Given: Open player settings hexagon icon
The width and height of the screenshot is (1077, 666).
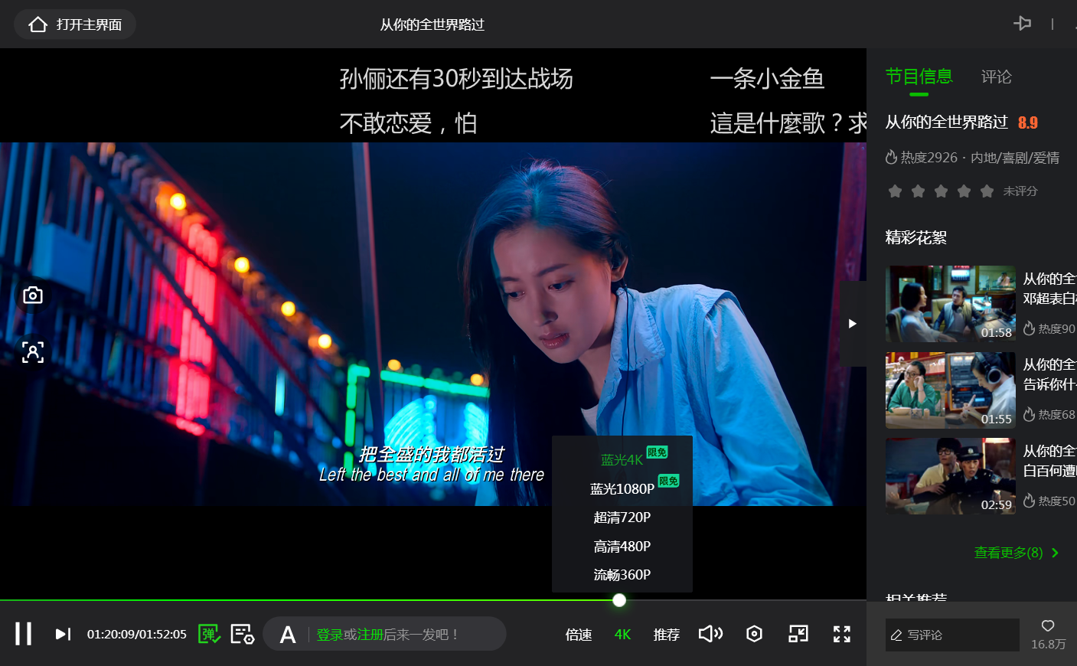Looking at the screenshot, I should tap(755, 634).
